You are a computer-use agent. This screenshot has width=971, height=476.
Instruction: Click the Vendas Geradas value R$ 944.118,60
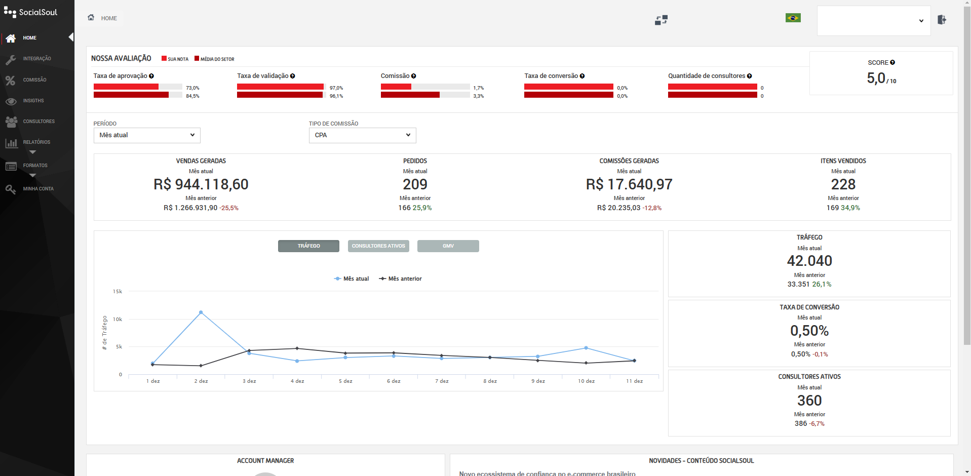pyautogui.click(x=201, y=184)
